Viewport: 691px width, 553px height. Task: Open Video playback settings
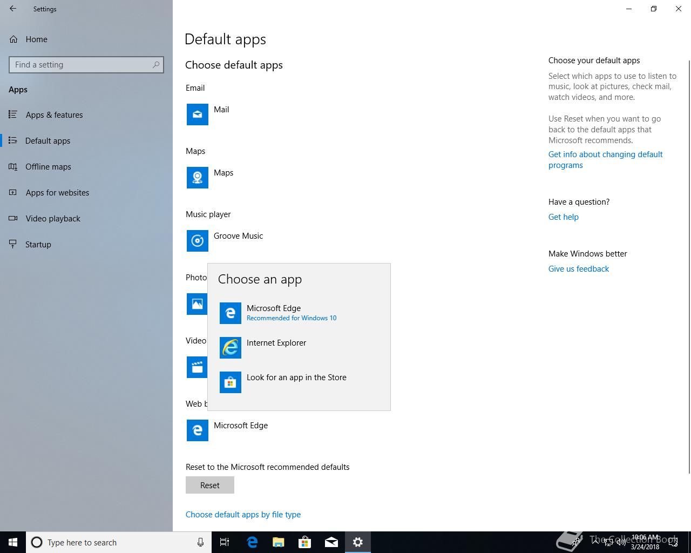tap(86, 219)
